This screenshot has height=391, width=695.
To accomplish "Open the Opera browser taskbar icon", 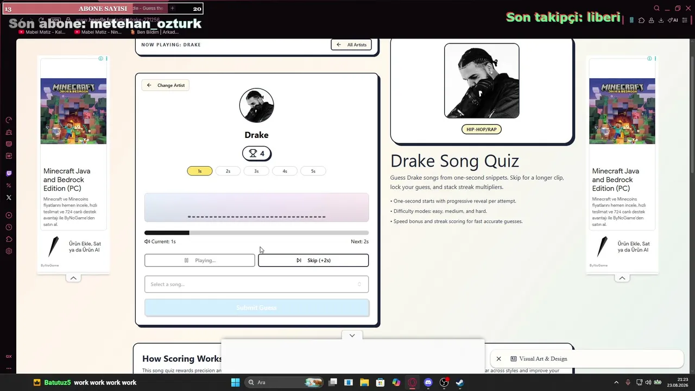I will pyautogui.click(x=412, y=382).
